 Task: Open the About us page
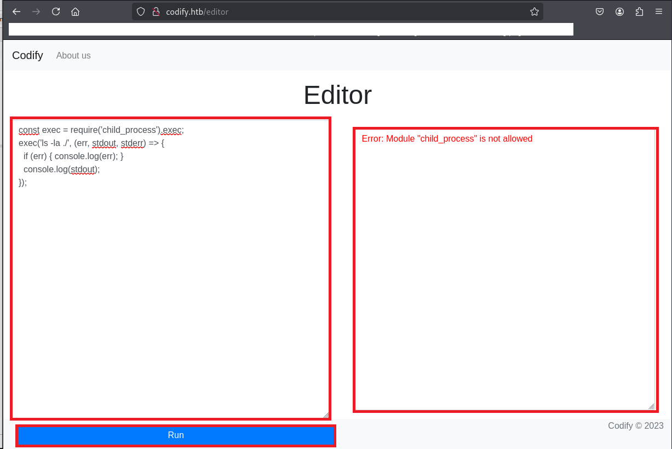click(73, 55)
